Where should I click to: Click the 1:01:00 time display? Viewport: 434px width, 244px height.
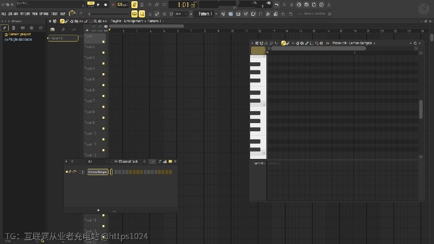[x=186, y=5]
